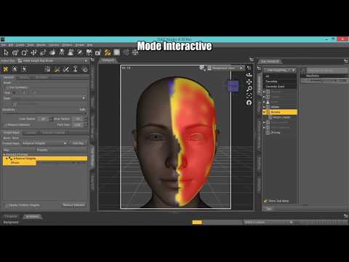Click the starburst icon in the top toolbar
This screenshot has height=262, width=349.
(x=126, y=52)
